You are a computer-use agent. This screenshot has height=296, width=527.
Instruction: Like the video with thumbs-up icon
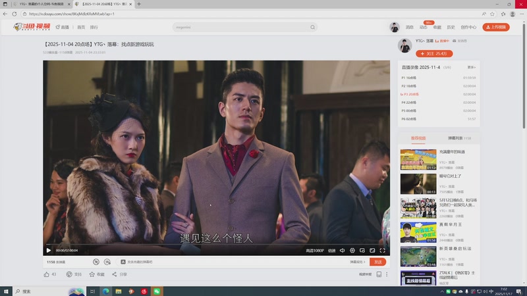point(46,274)
